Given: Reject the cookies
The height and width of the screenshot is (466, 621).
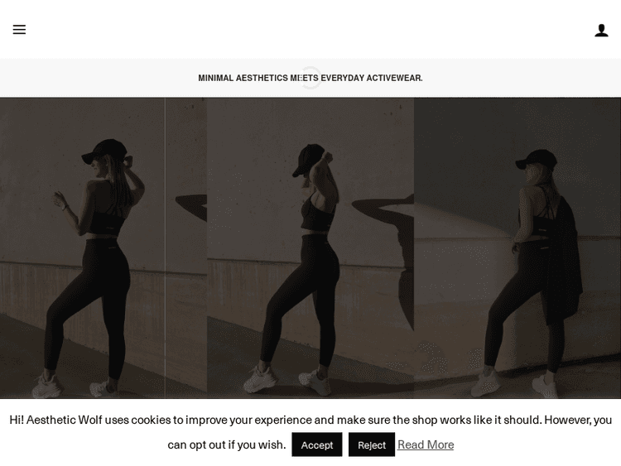Looking at the screenshot, I should click(372, 444).
